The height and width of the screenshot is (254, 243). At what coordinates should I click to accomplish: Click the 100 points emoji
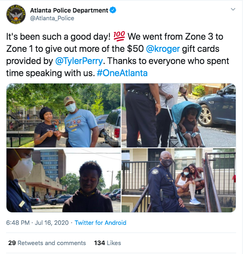coord(119,36)
